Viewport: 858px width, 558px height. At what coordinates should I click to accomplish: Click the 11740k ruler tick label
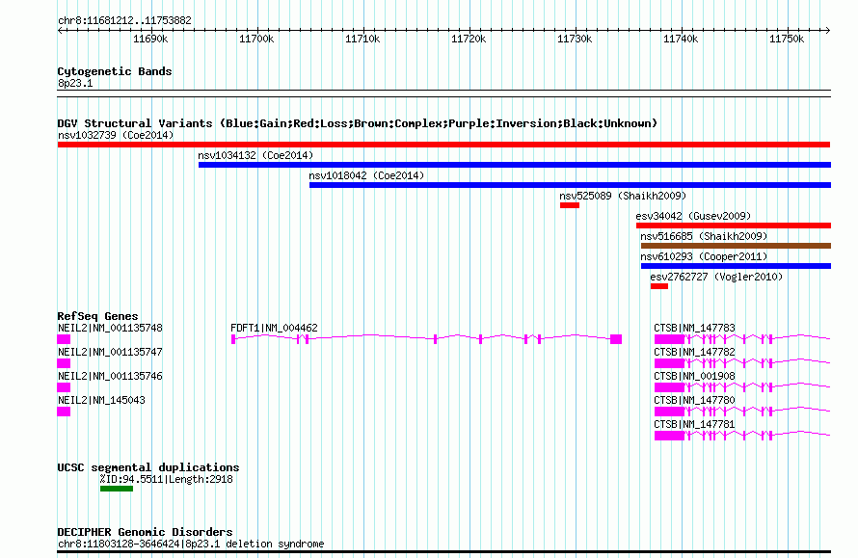coord(681,39)
